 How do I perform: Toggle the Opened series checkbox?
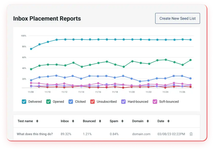[48, 102]
